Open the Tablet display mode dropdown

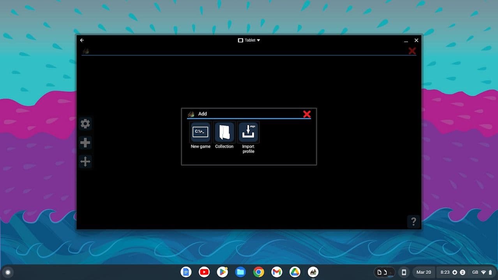(x=249, y=40)
